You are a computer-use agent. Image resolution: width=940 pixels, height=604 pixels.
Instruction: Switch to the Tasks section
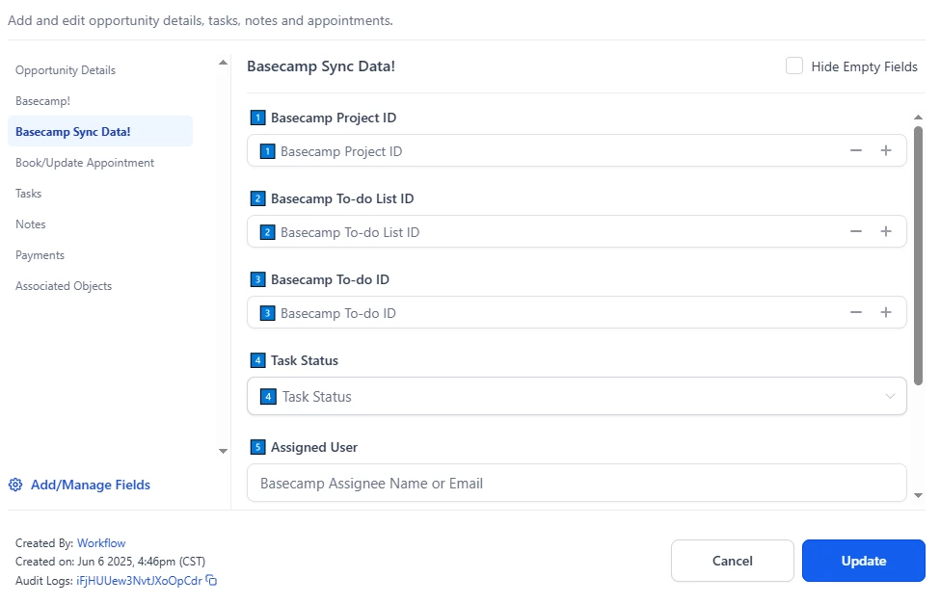(x=28, y=193)
